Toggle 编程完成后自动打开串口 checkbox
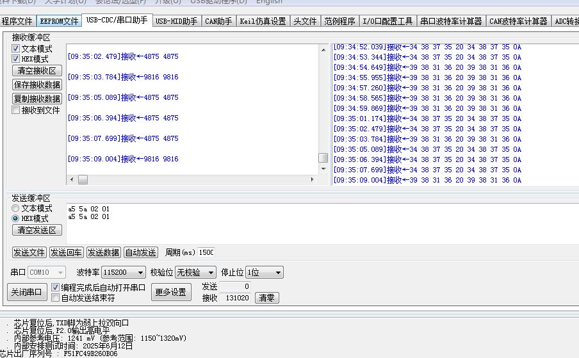Viewport: 579px width, 358px height. click(56, 288)
